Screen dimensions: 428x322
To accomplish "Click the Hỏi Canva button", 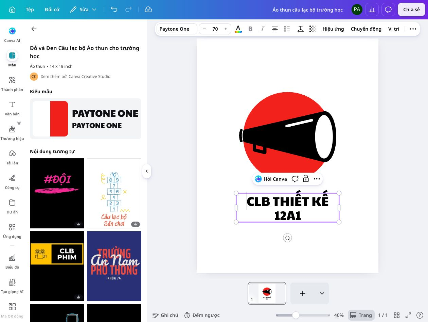I will pos(271,179).
